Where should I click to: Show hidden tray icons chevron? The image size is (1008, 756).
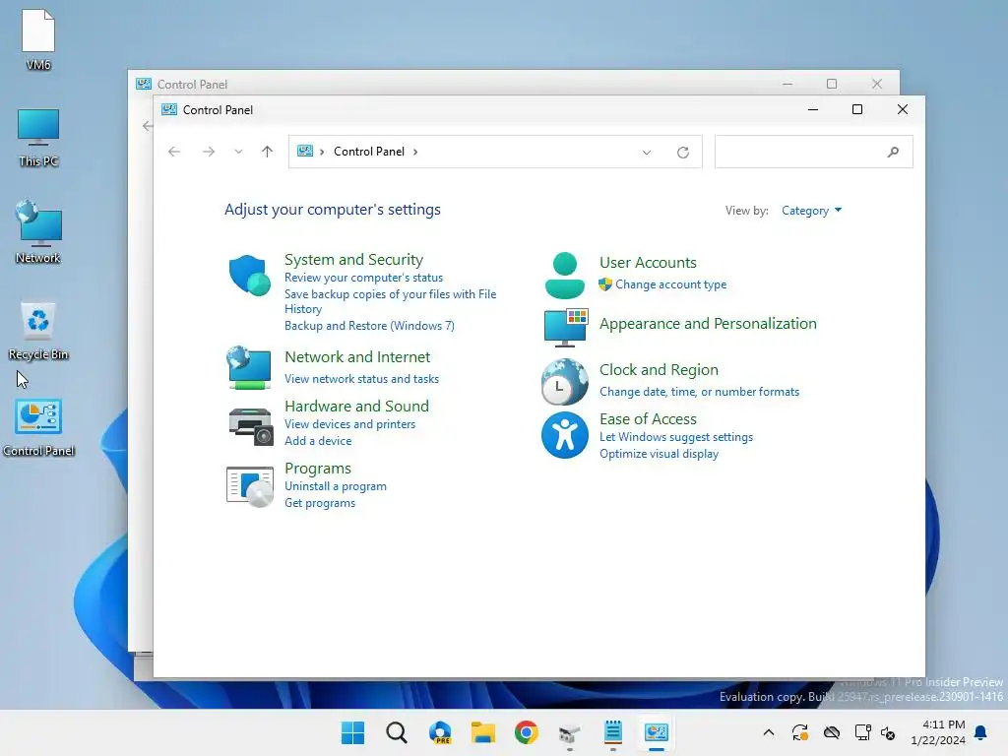pyautogui.click(x=768, y=732)
